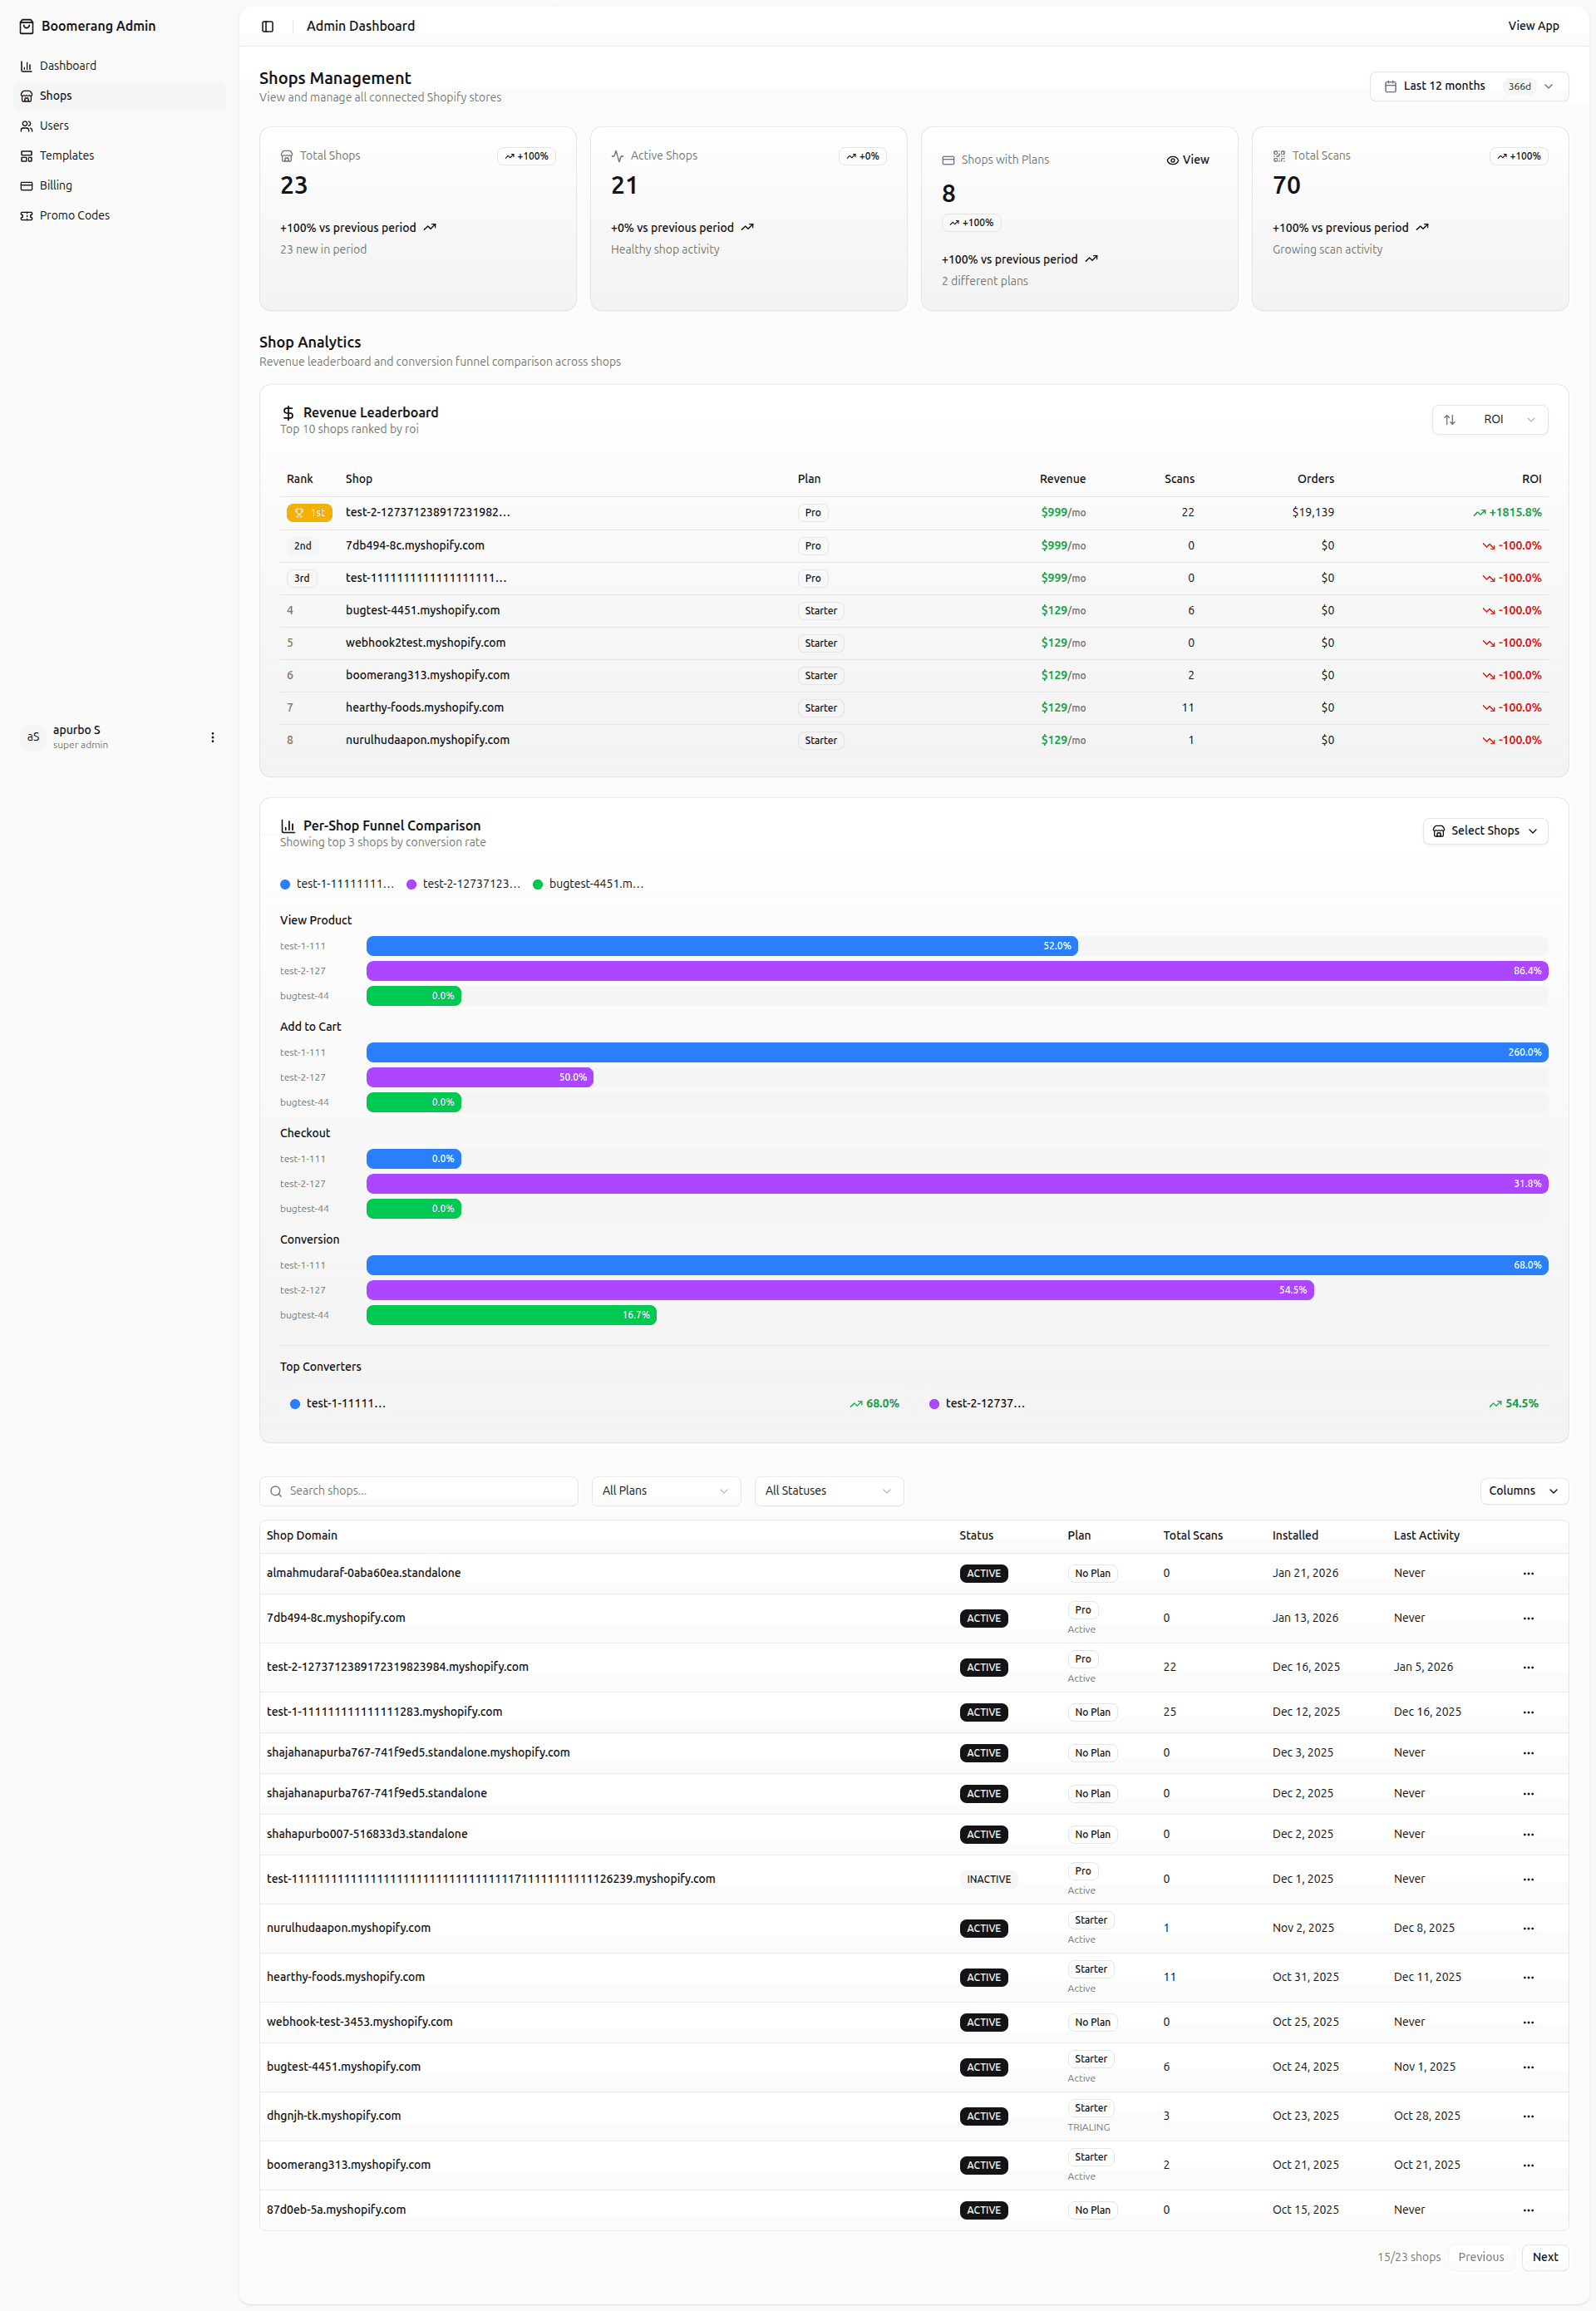Click the Templates sidebar icon
Screen dimensions: 1596x2311
coord(27,156)
